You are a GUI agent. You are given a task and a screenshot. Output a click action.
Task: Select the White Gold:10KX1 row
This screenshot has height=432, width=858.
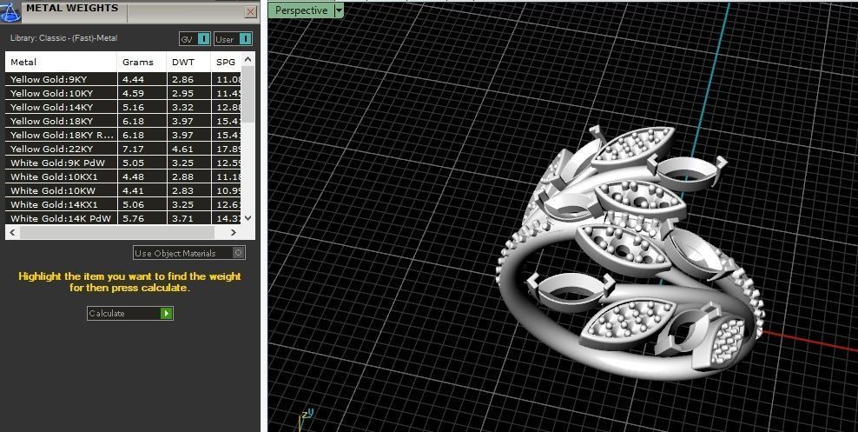click(123, 176)
